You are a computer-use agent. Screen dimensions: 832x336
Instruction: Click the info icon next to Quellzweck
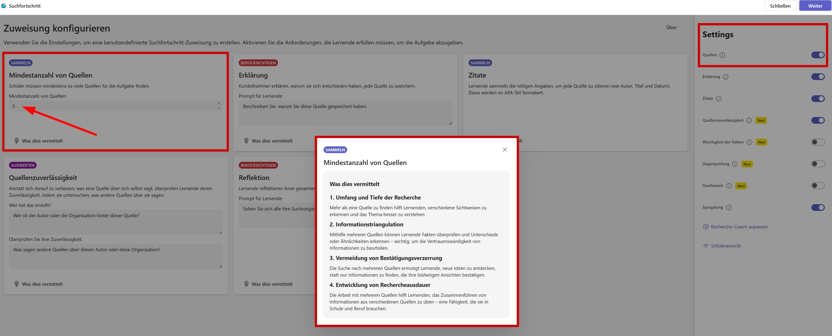[x=729, y=186]
